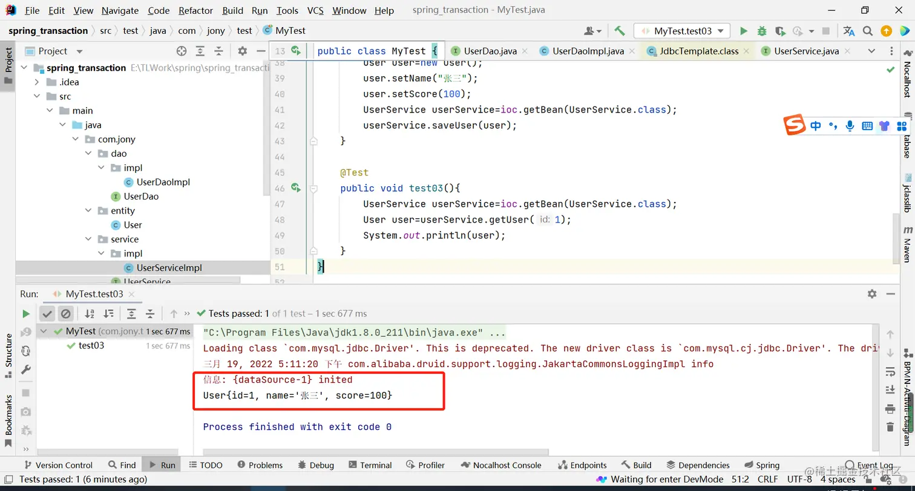Collapse the com.jony package
This screenshot has width=915, height=491.
75,139
